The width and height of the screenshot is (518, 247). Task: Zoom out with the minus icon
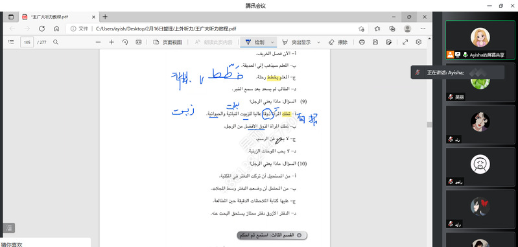pyautogui.click(x=98, y=42)
